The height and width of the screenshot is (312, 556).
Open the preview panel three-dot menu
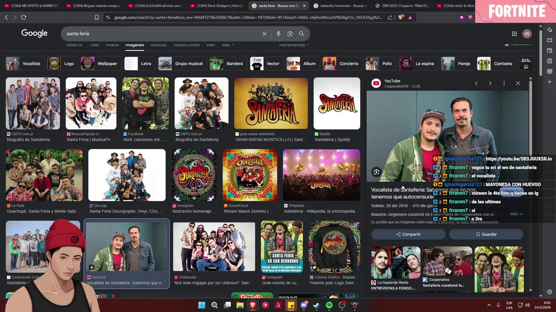point(504,83)
